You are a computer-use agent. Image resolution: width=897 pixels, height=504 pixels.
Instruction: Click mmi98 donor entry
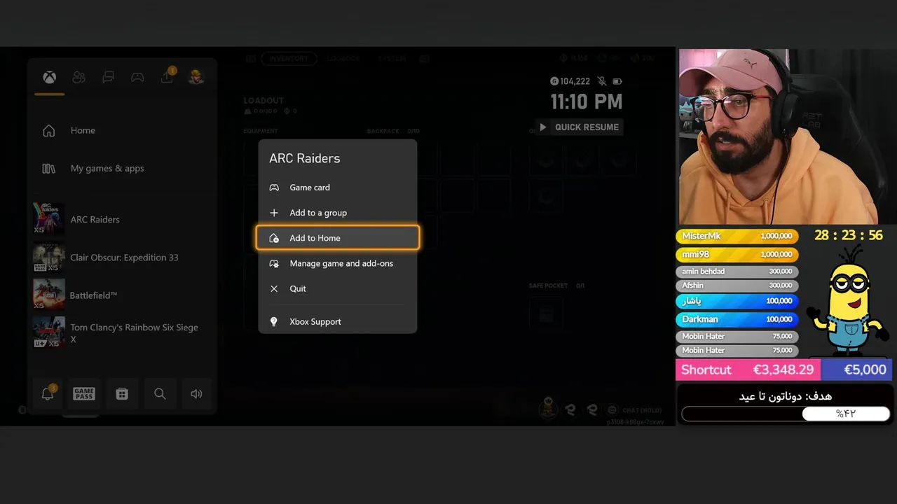click(737, 255)
